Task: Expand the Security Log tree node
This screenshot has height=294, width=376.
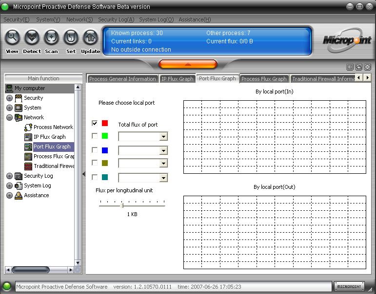Action: pyautogui.click(x=9, y=176)
